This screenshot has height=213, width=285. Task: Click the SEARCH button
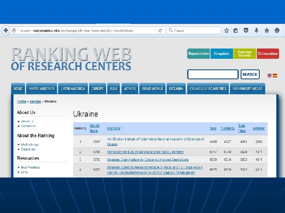click(x=250, y=74)
